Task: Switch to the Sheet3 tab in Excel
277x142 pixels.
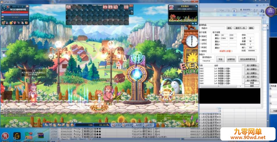Action: click(82, 139)
